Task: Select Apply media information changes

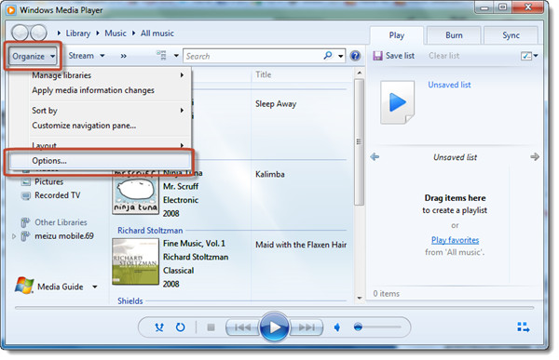Action: [x=101, y=90]
